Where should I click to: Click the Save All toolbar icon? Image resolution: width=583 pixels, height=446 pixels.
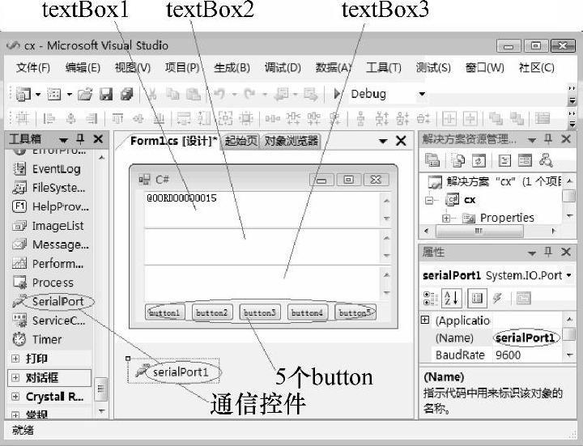127,95
